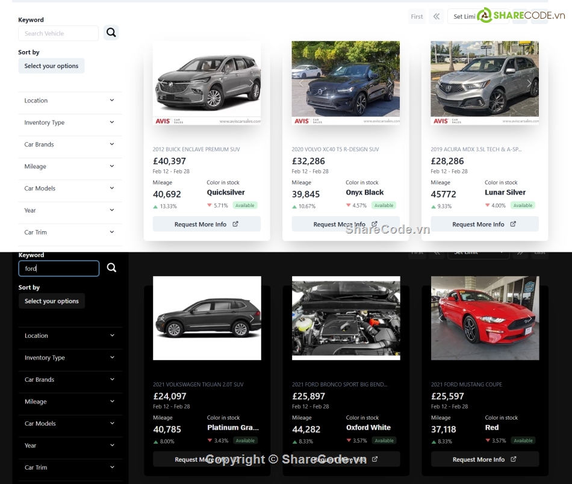This screenshot has width=572, height=484.
Task: Expand Car Brands filter in the dark sidebar
Action: (70, 380)
